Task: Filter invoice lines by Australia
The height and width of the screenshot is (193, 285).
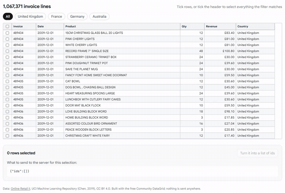Action: pyautogui.click(x=99, y=17)
